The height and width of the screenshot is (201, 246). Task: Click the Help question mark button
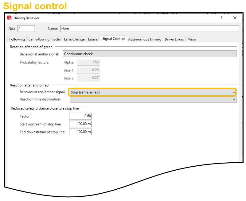click(x=221, y=18)
